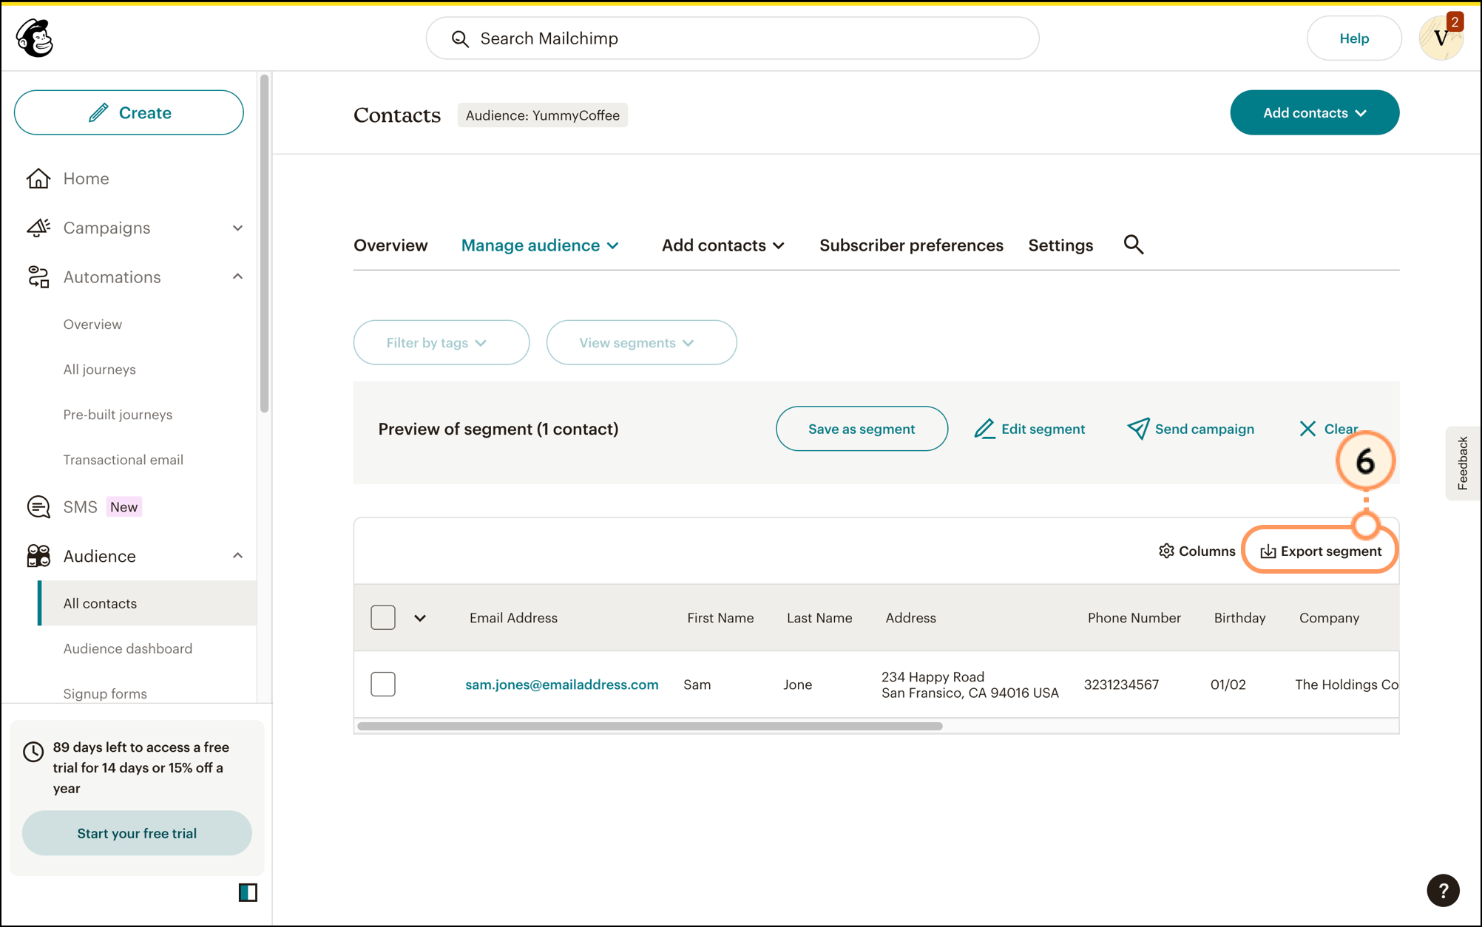1482x927 pixels.
Task: Open the Manage audience dropdown tab
Action: (x=540, y=245)
